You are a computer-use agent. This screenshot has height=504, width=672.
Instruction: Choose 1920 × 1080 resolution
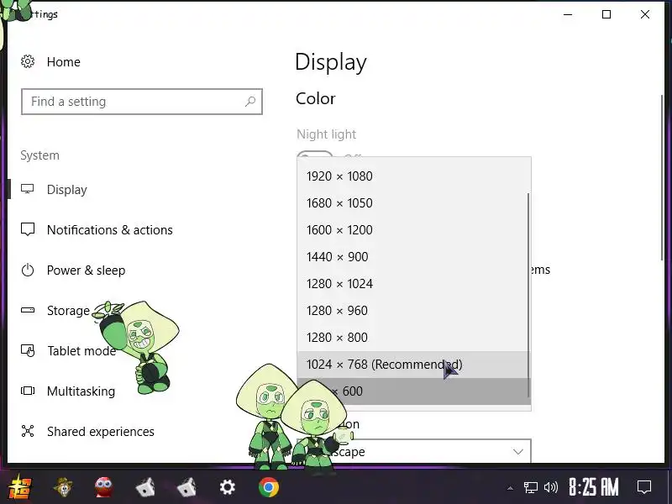tap(413, 176)
